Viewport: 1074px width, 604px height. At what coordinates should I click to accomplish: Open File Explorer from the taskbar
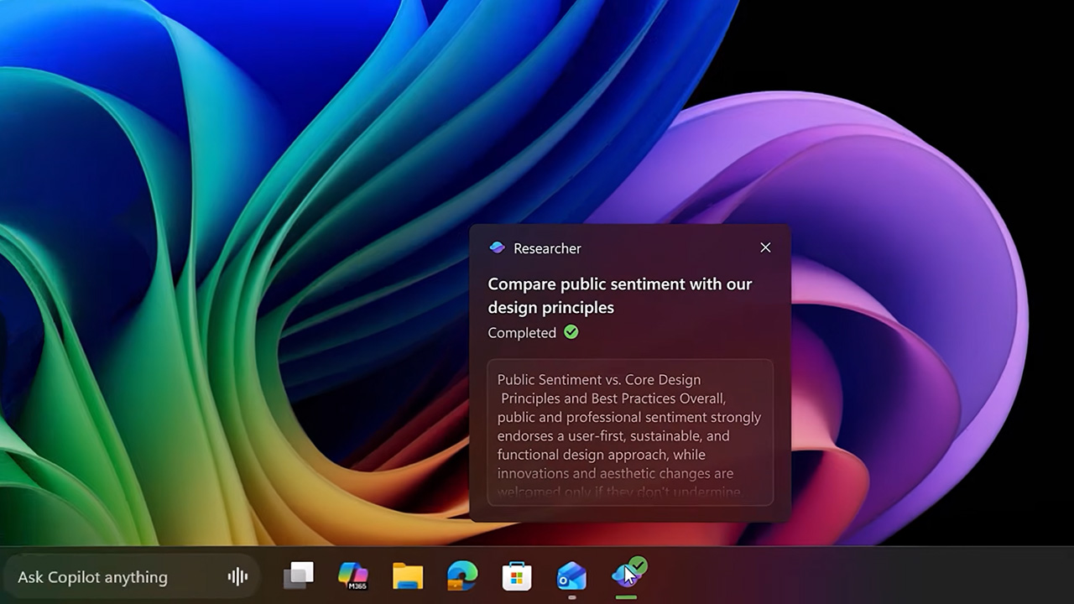click(408, 576)
